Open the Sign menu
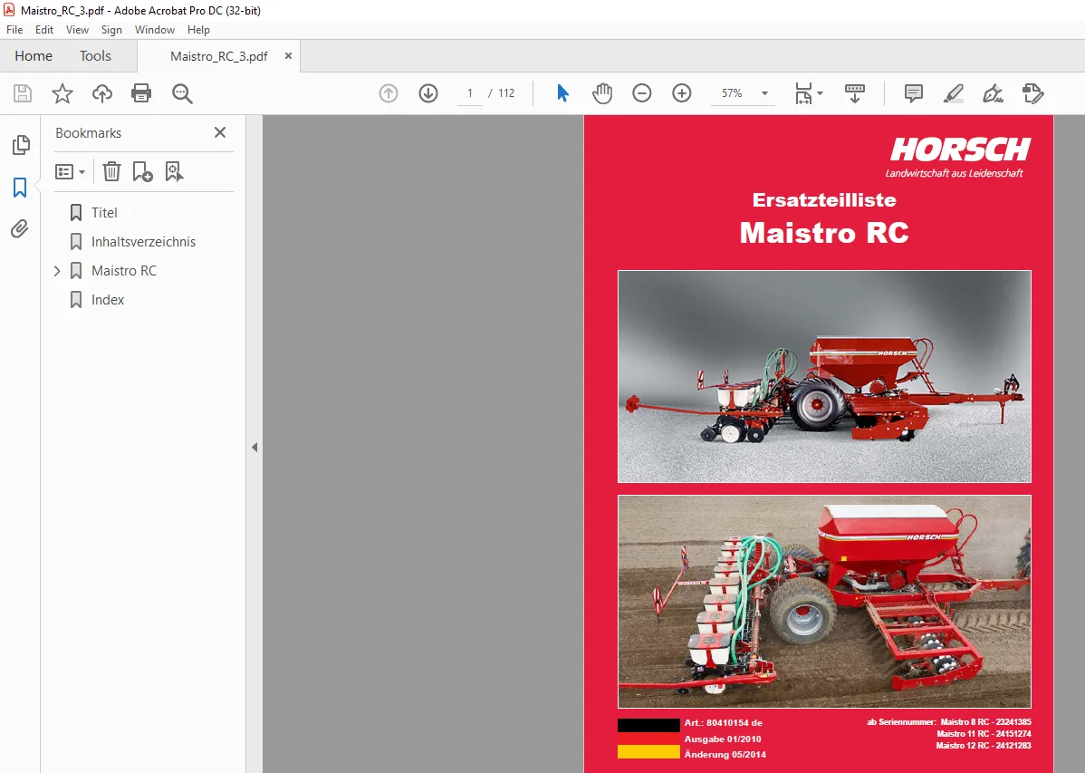 tap(111, 30)
